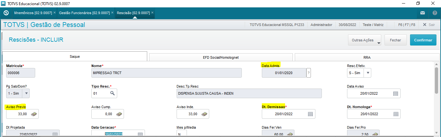The height and width of the screenshot is (137, 441).
Task: Click the Teste / Matriz branch label
Action: pyautogui.click(x=373, y=25)
